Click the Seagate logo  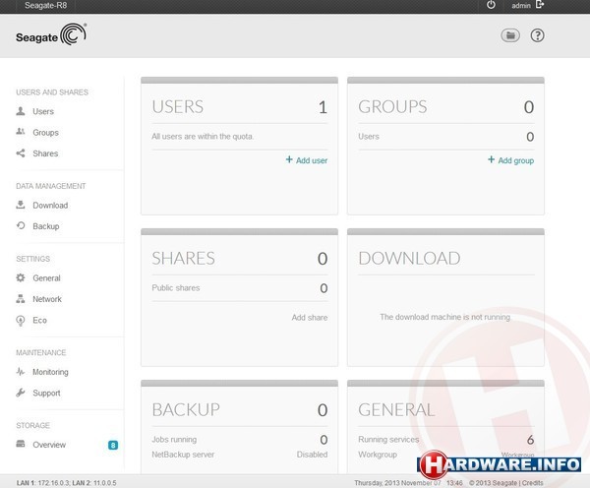pos(51,37)
